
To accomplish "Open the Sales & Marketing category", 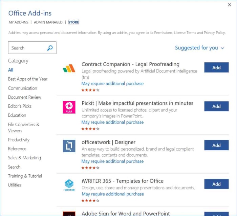I will pyautogui.click(x=24, y=158).
